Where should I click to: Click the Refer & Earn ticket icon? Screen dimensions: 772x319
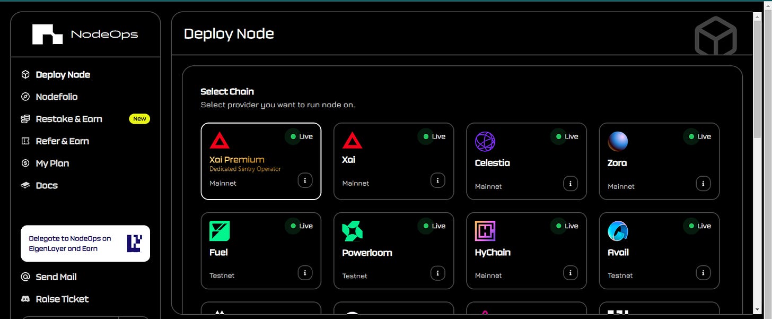[25, 141]
